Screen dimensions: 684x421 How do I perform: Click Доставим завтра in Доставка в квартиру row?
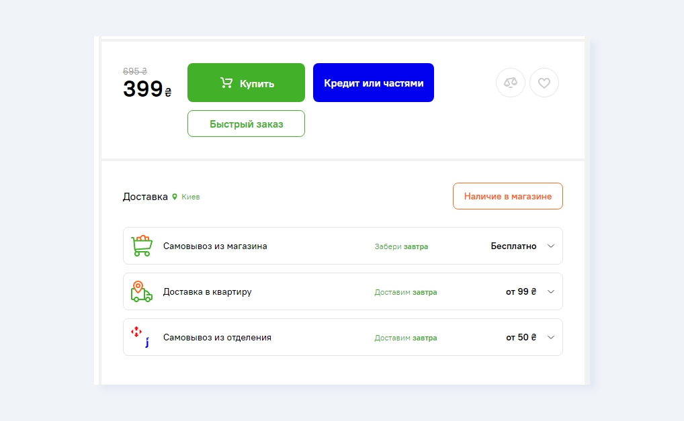(406, 292)
